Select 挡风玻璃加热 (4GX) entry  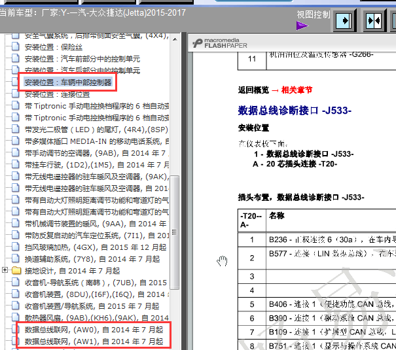(x=96, y=247)
